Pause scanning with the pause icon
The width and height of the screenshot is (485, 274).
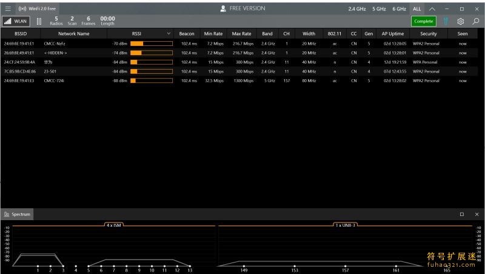pos(39,21)
